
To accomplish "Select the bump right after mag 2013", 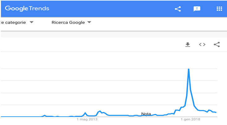I will tap(100, 111).
